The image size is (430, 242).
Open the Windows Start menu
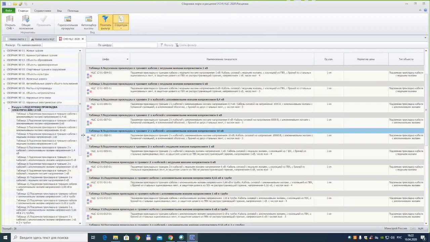[5, 238]
